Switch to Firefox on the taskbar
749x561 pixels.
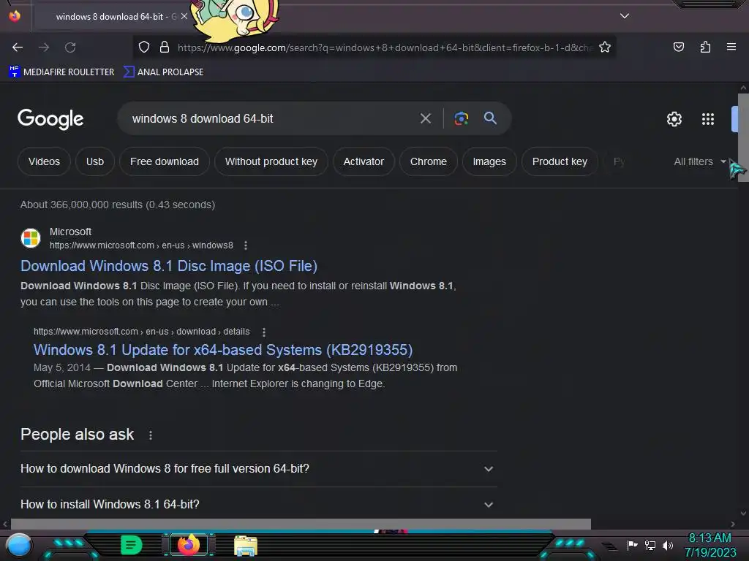[188, 545]
